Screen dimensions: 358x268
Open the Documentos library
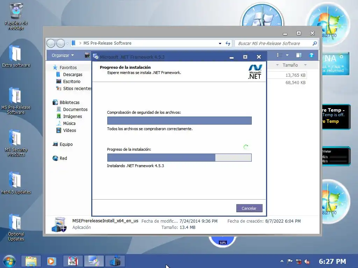[75, 109]
